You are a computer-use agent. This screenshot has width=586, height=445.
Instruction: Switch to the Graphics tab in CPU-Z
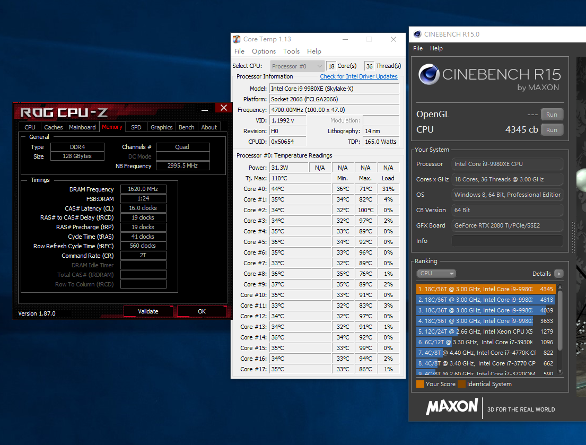pos(161,127)
